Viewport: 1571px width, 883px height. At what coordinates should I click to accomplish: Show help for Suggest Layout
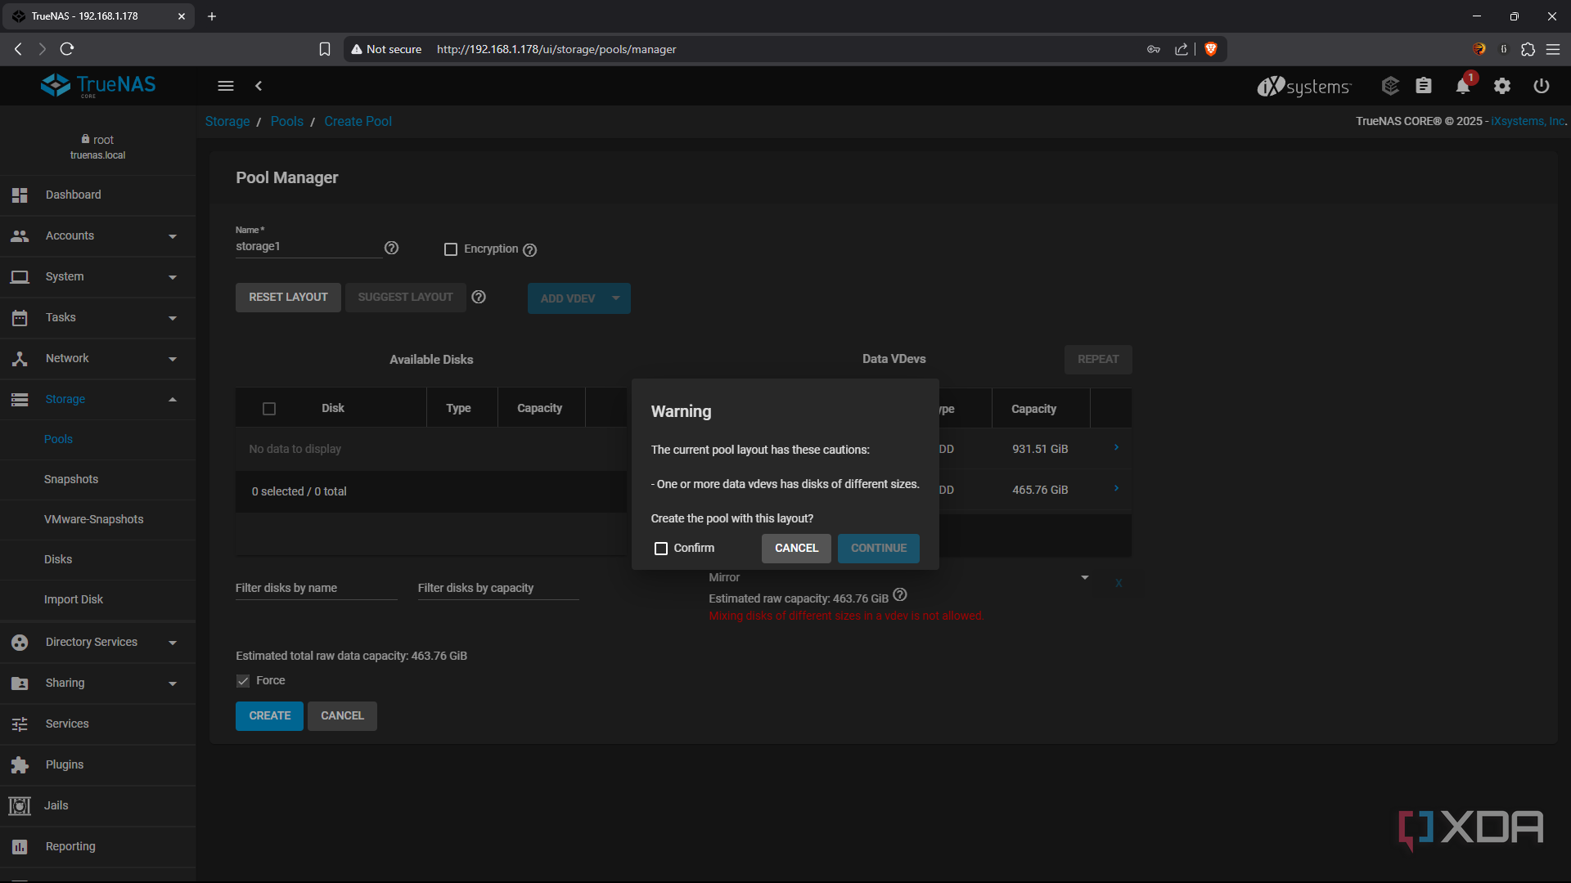pos(479,297)
